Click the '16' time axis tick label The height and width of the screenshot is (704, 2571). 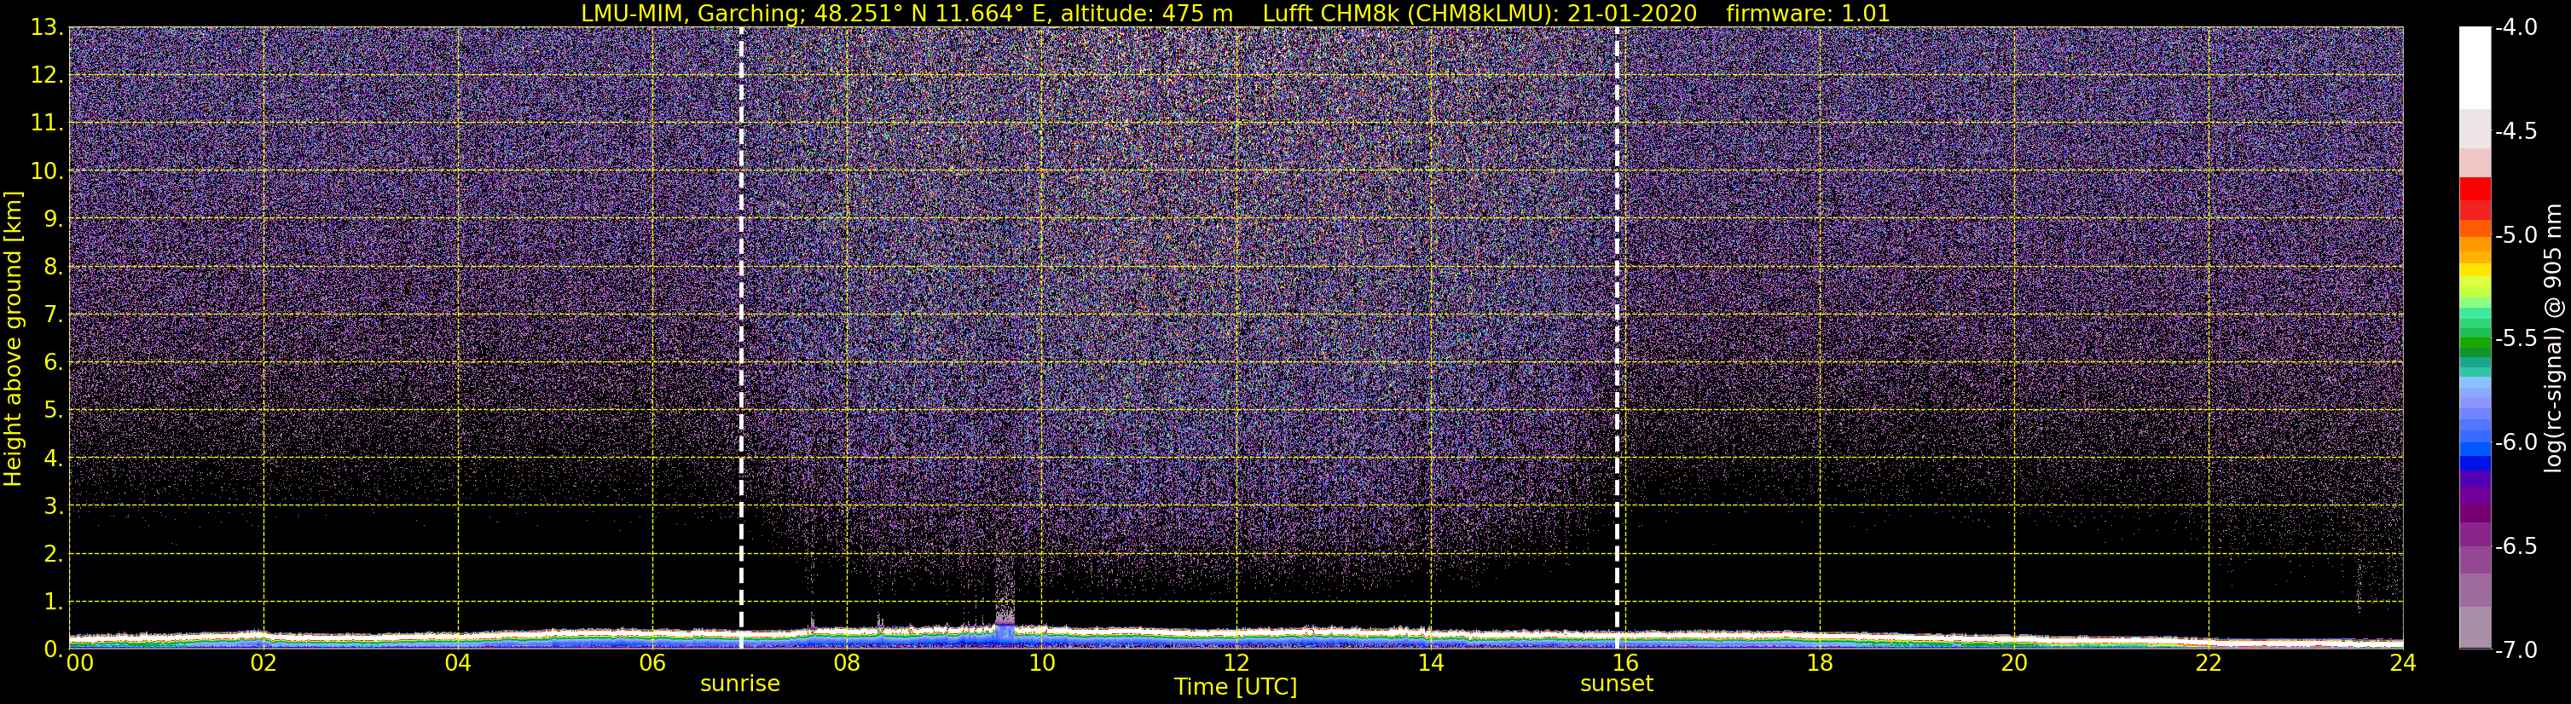tap(1624, 663)
